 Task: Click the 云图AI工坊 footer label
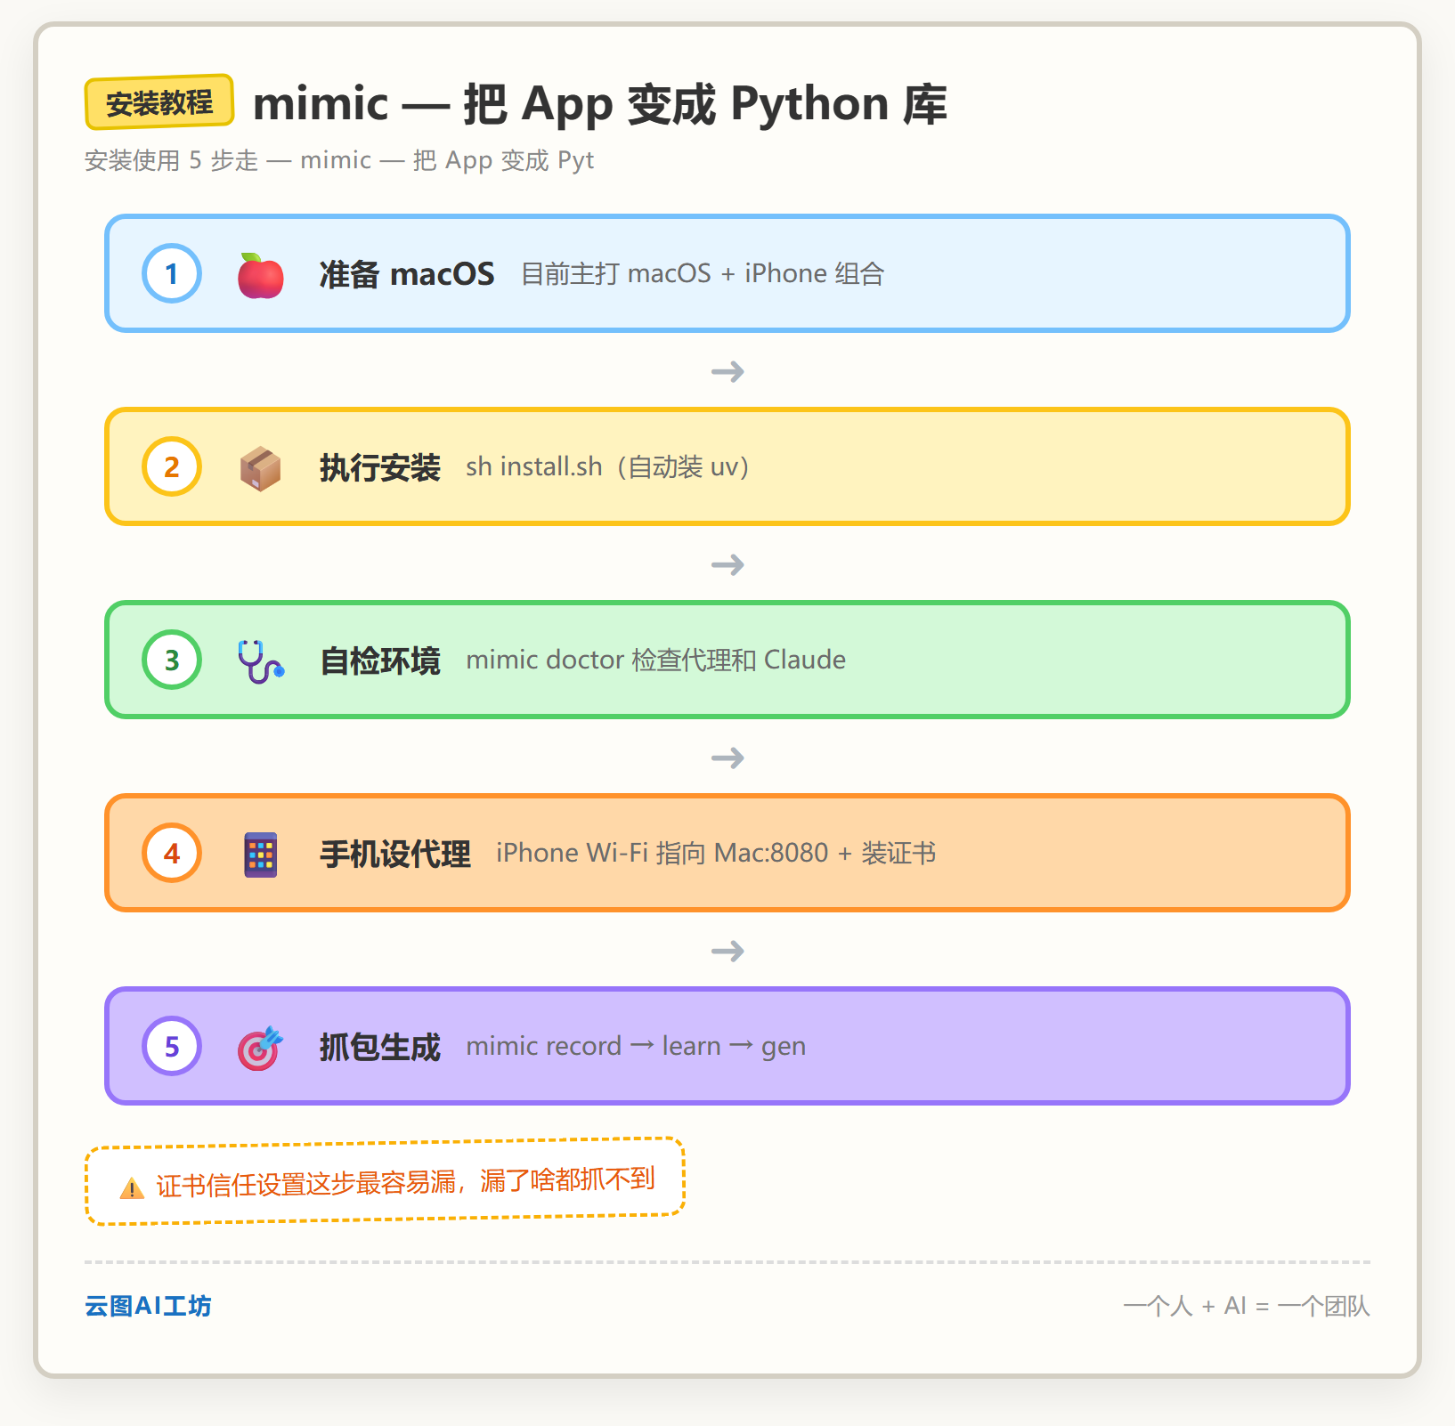pos(148,1306)
